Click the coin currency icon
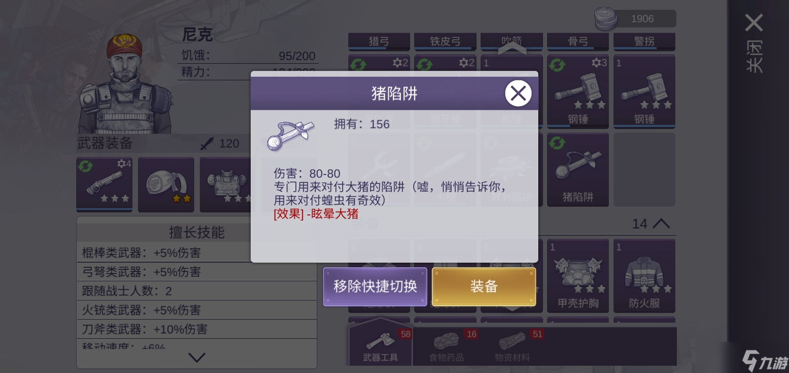789x373 pixels. [x=606, y=19]
